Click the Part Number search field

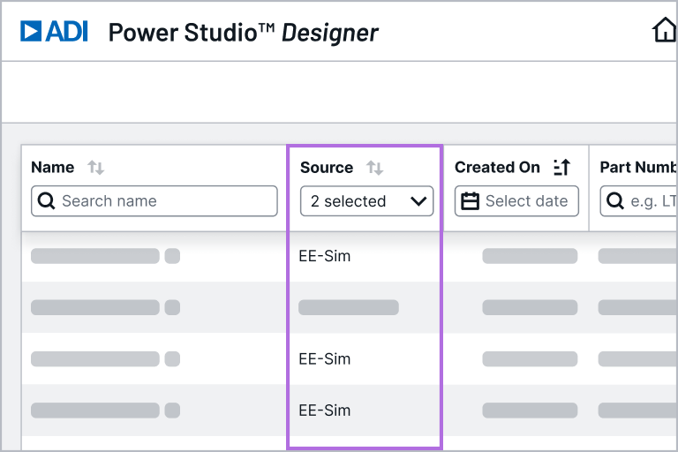tap(638, 201)
